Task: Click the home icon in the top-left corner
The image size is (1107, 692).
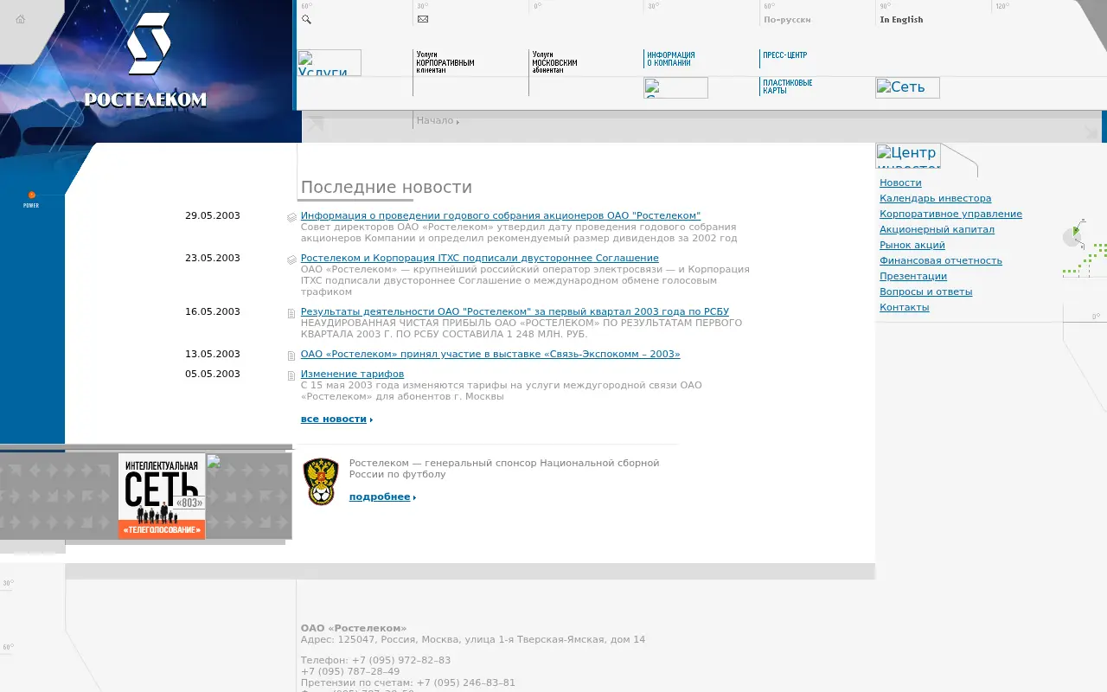Action: 21,19
